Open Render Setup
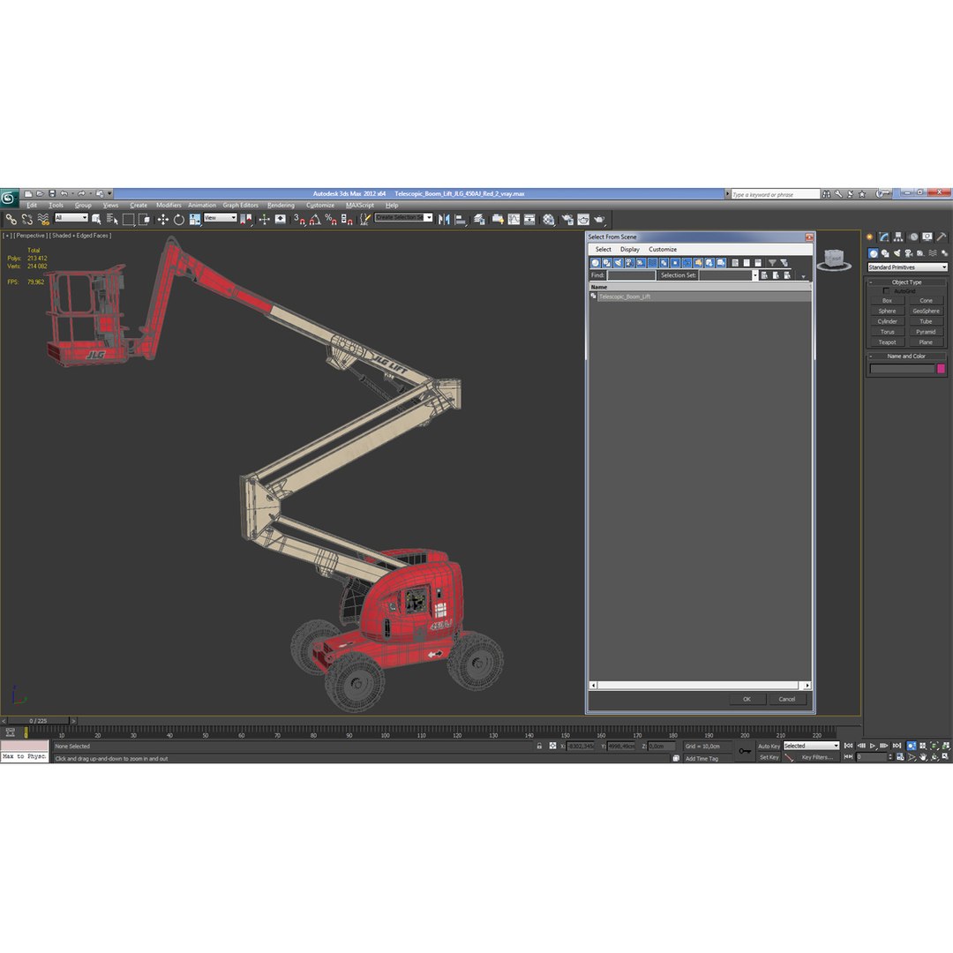This screenshot has height=953, width=953. point(567,220)
